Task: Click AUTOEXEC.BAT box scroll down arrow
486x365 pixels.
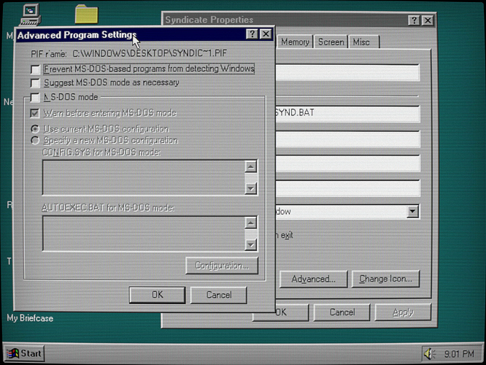Action: click(251, 245)
